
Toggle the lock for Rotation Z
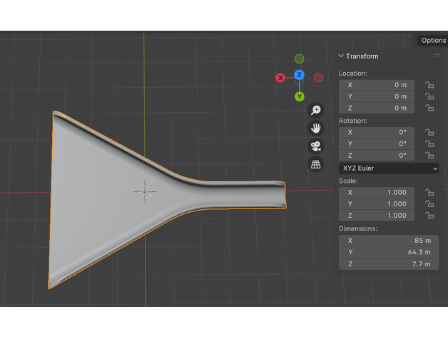pyautogui.click(x=429, y=155)
